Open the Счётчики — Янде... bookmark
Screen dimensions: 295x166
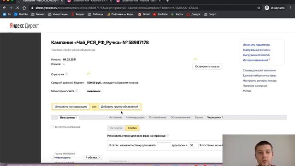(x=121, y=14)
